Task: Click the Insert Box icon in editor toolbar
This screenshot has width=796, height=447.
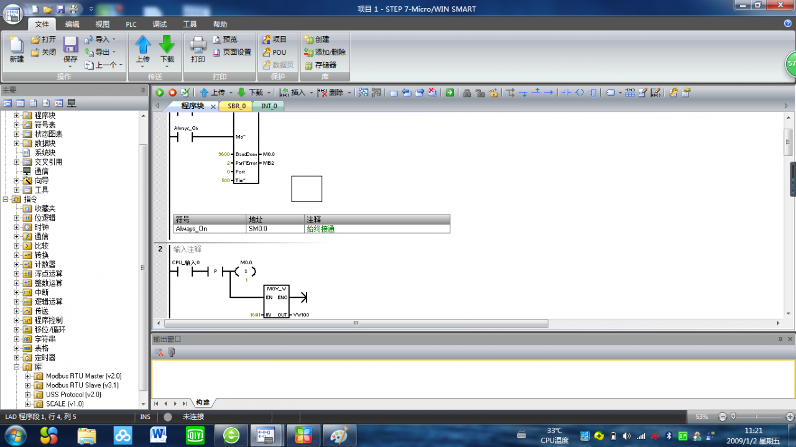Action: pos(592,93)
